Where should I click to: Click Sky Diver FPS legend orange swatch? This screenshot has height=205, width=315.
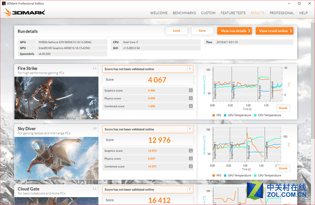(x=214, y=175)
